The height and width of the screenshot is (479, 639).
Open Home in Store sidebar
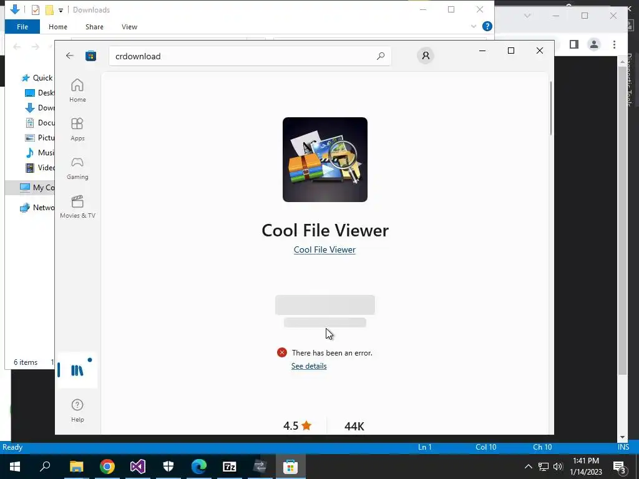coord(77,90)
